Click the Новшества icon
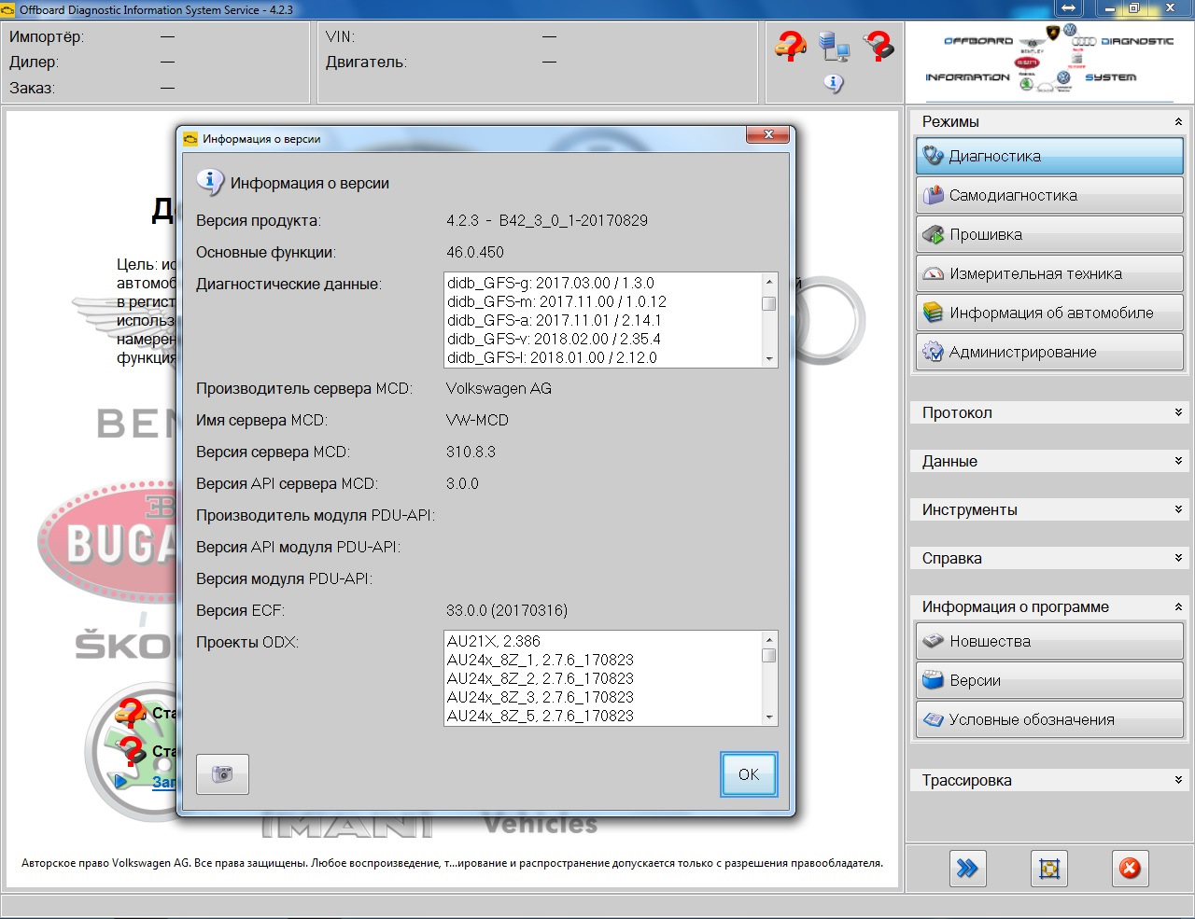Screen dimensions: 1195x919 pyautogui.click(x=933, y=641)
